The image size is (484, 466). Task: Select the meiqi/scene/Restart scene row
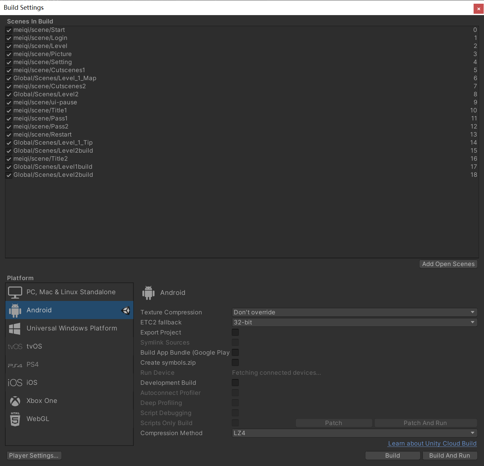point(43,135)
